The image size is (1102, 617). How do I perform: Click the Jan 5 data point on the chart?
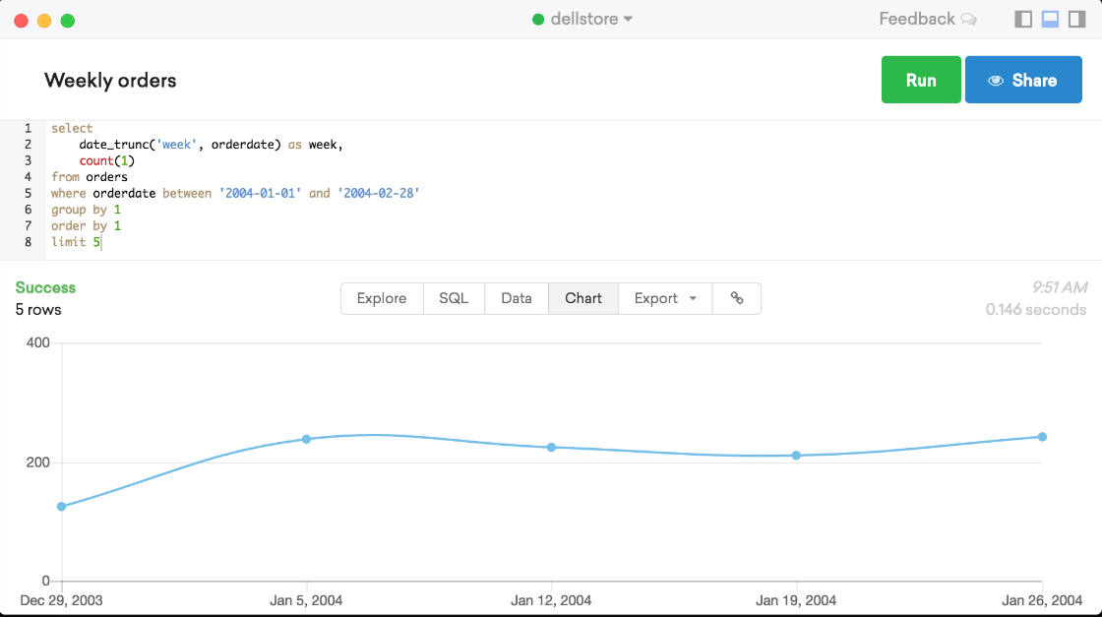[x=305, y=439]
